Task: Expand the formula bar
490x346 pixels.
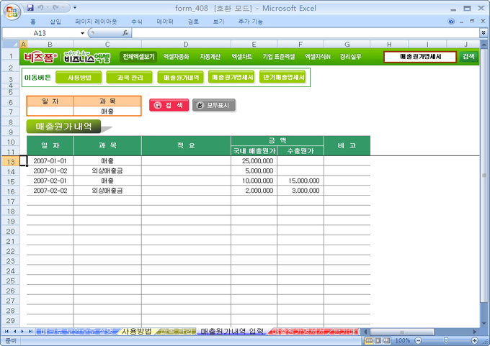Action: [483, 33]
